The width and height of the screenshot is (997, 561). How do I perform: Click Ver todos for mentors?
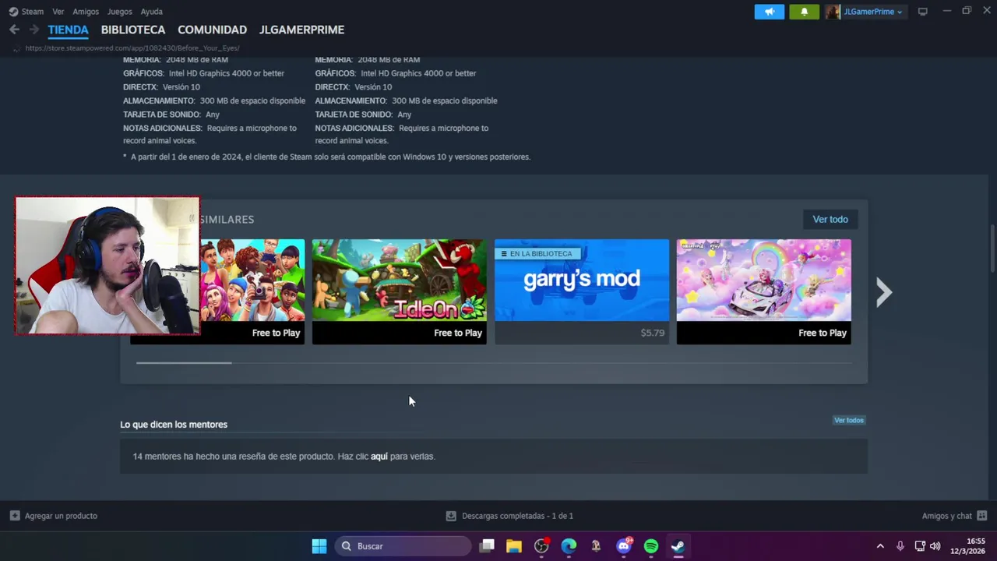click(849, 420)
